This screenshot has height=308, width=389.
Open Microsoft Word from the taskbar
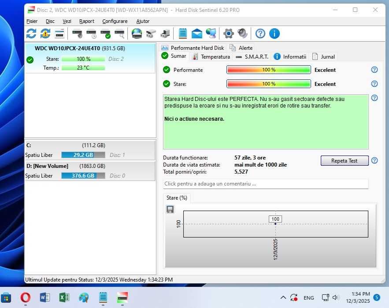(x=45, y=297)
